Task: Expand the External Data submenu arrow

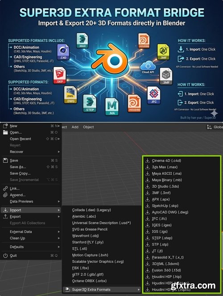Action: point(59,232)
